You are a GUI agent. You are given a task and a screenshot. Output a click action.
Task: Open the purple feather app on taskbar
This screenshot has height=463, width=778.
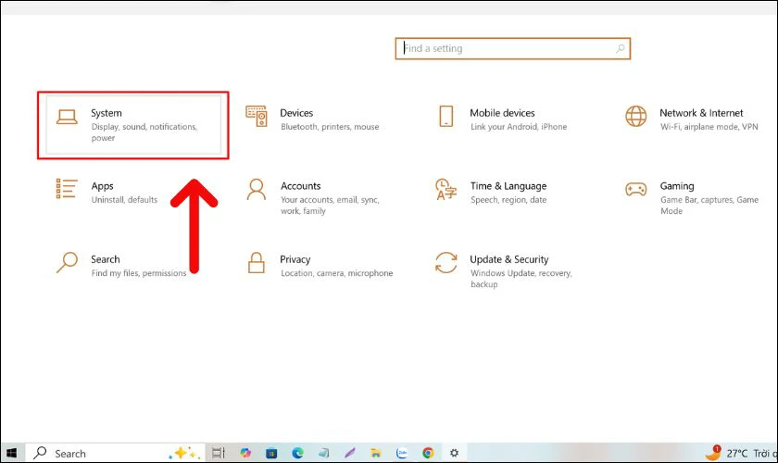tap(350, 453)
